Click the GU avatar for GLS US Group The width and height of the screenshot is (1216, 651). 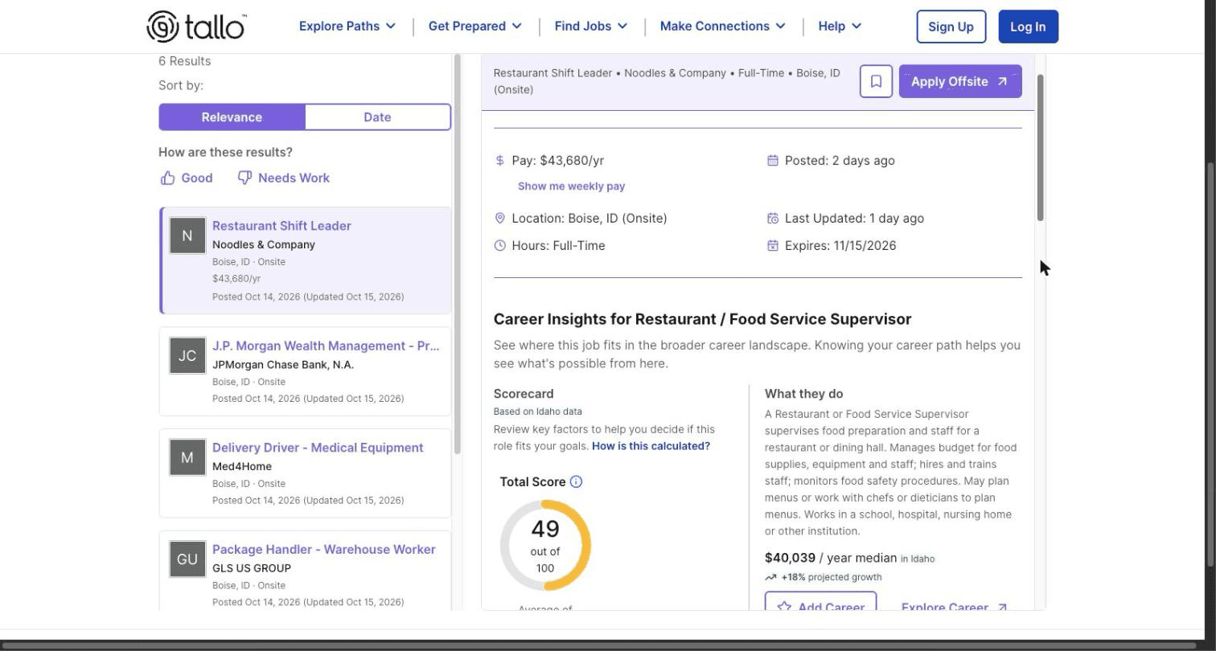[187, 559]
